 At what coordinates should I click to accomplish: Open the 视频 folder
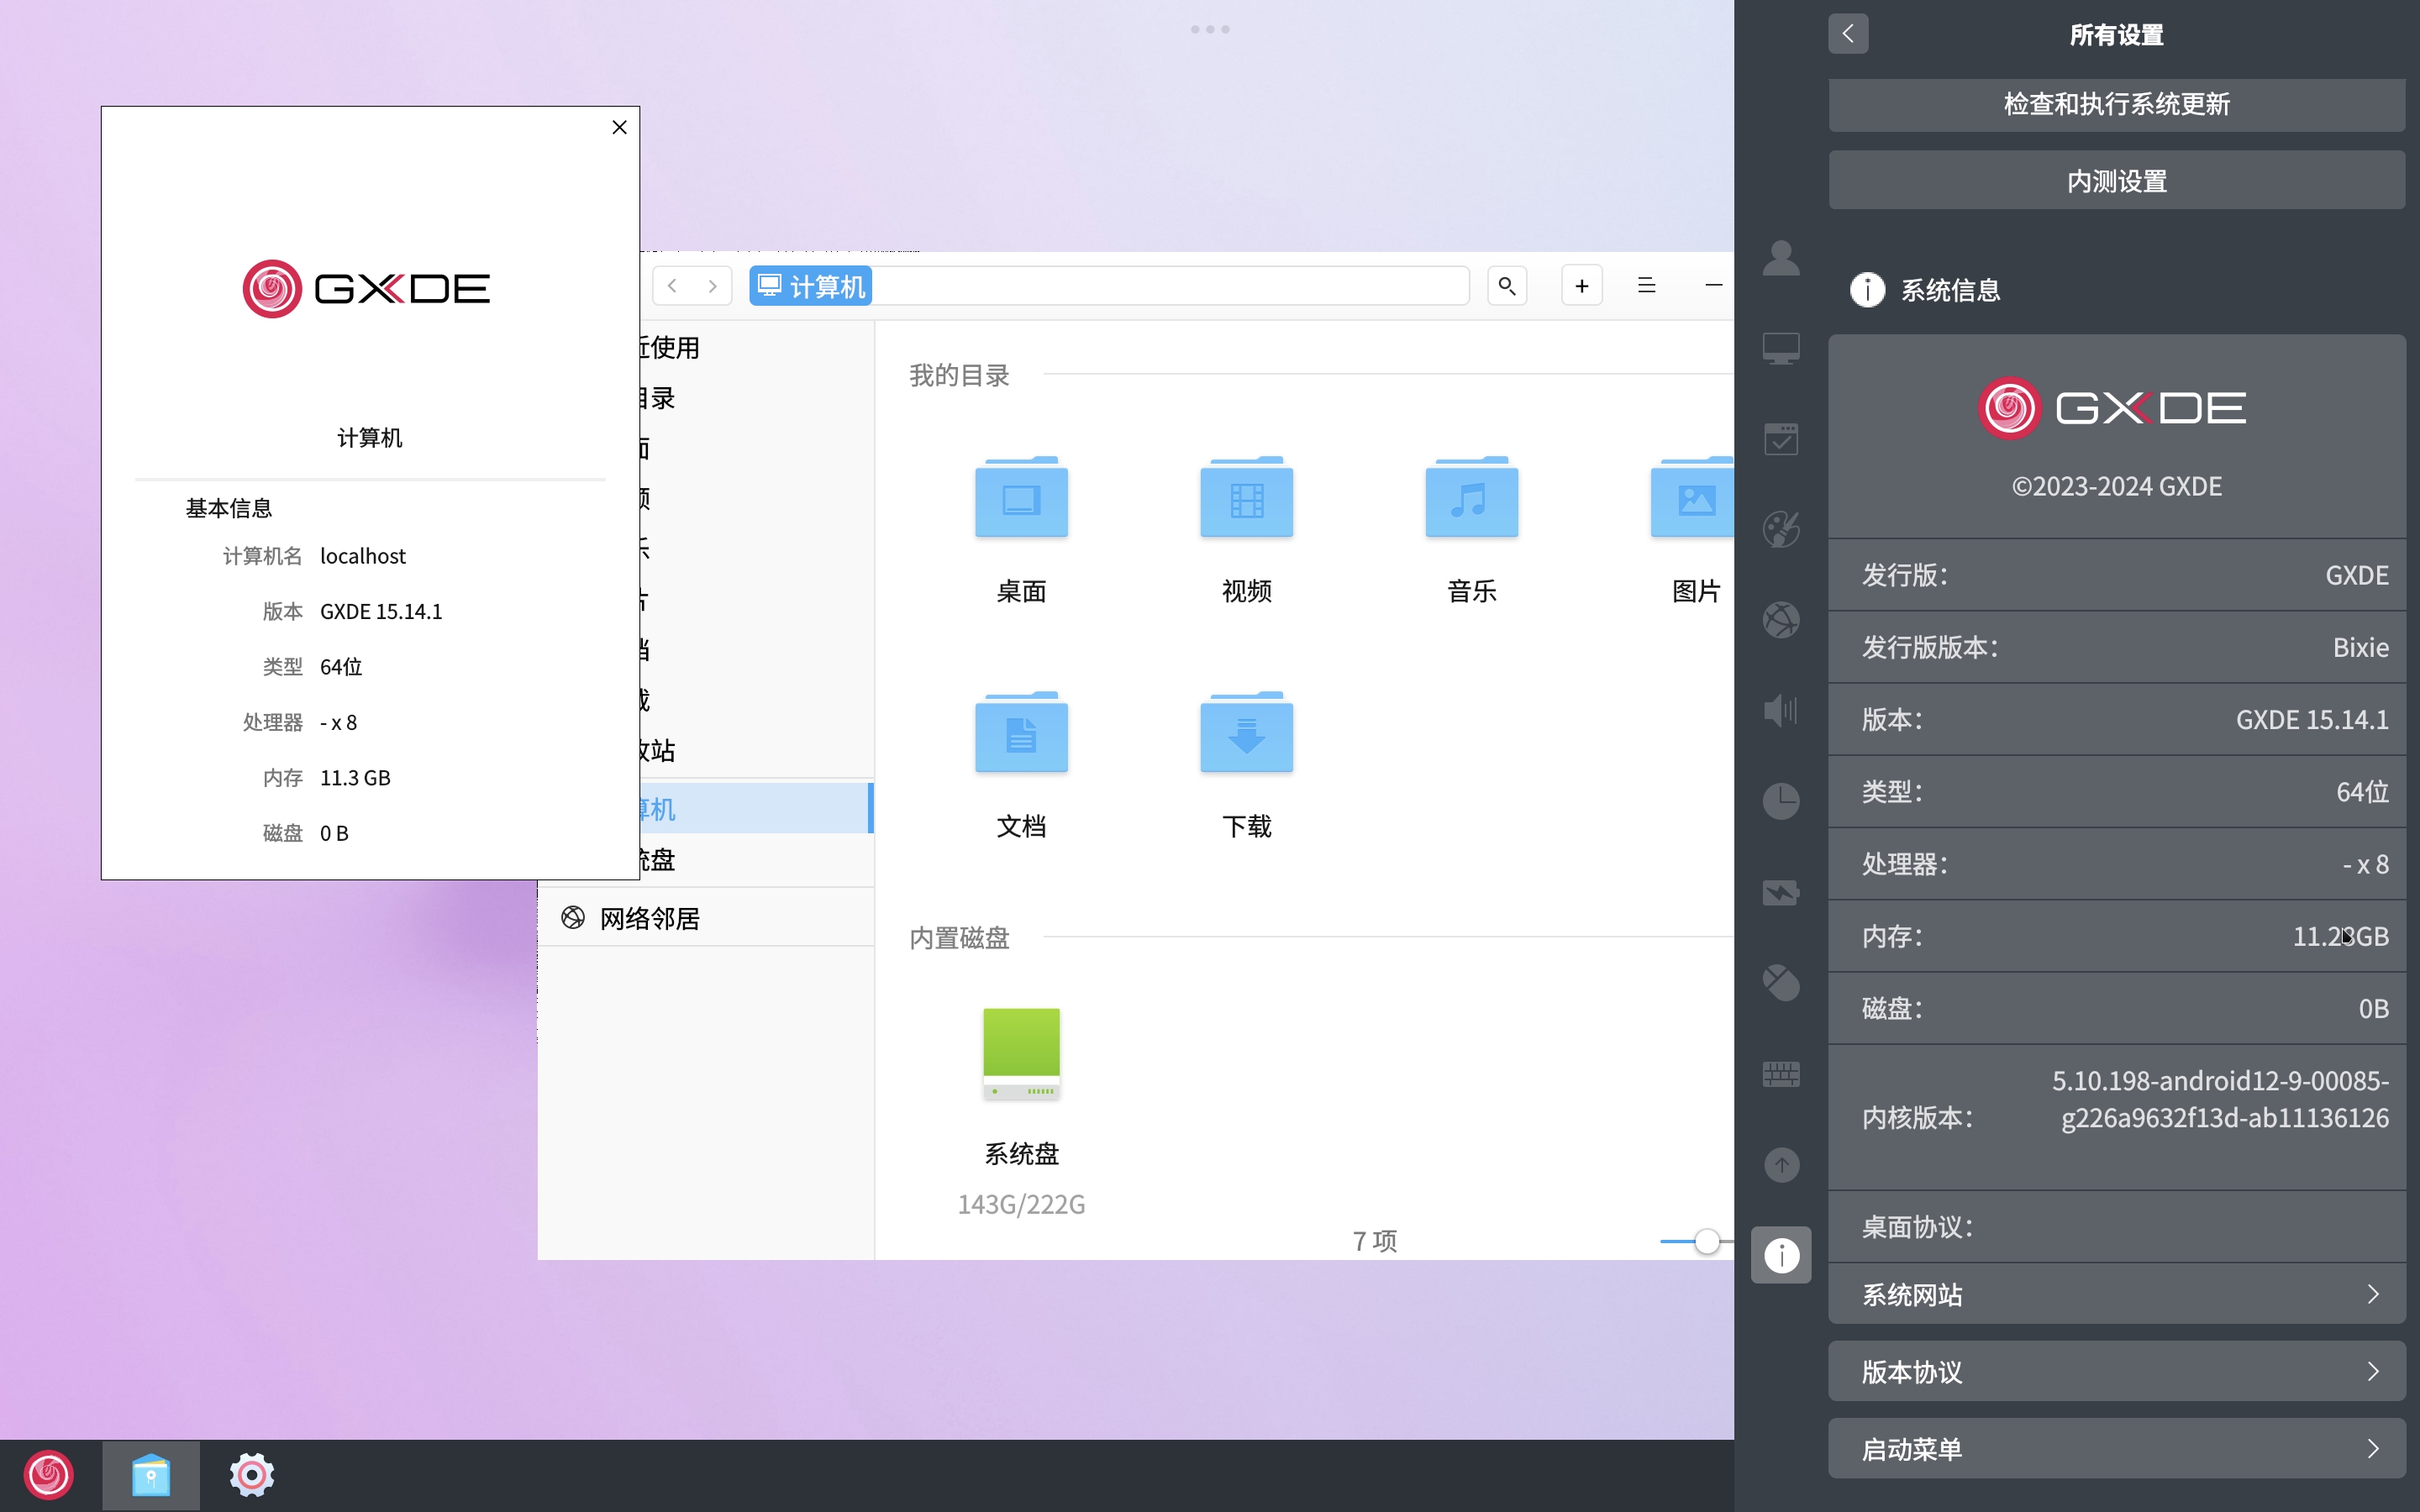pyautogui.click(x=1246, y=530)
